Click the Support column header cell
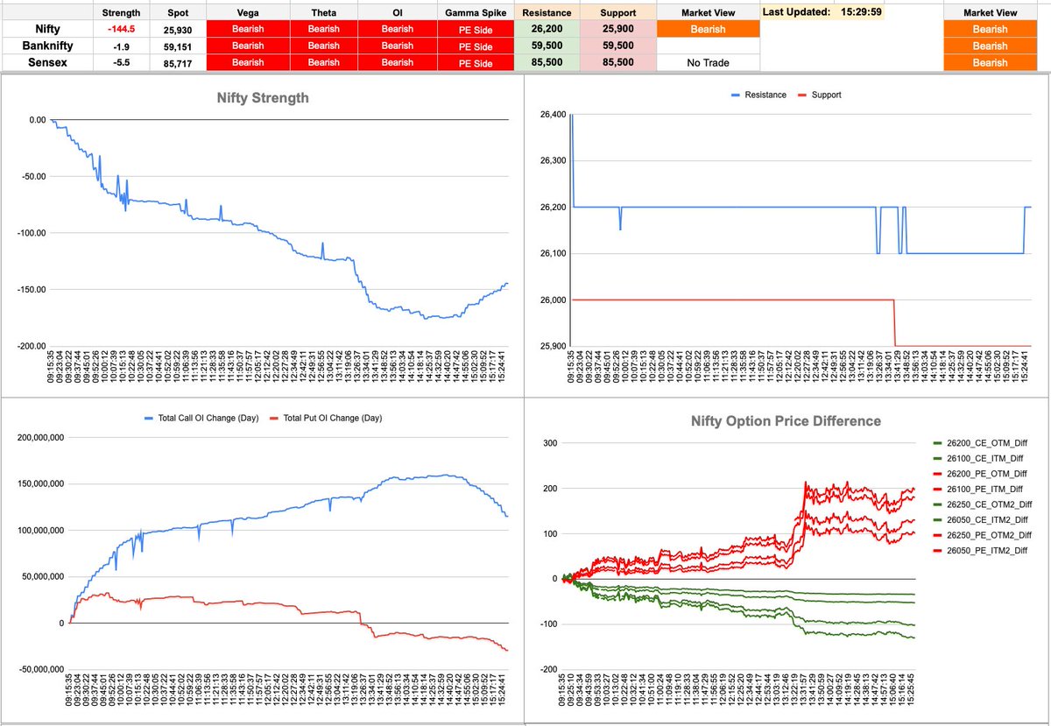This screenshot has height=726, width=1051. click(617, 13)
